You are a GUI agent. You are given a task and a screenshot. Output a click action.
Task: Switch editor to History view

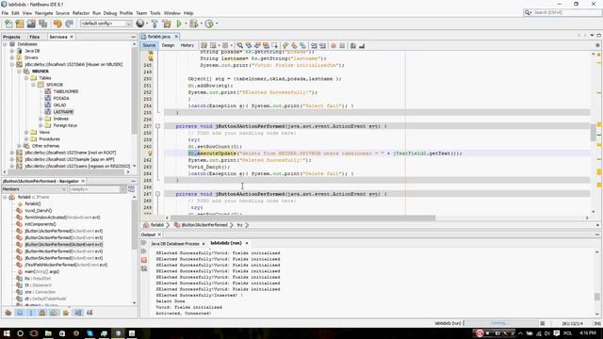click(x=187, y=45)
